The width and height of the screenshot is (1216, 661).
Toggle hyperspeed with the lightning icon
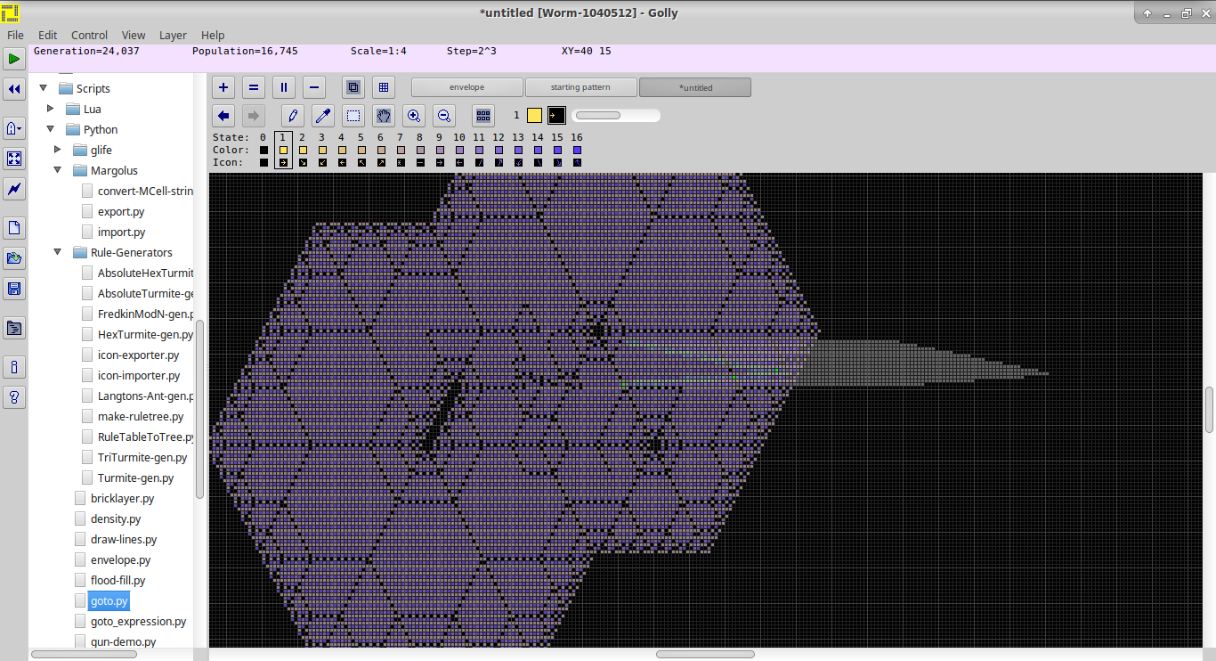click(x=14, y=189)
